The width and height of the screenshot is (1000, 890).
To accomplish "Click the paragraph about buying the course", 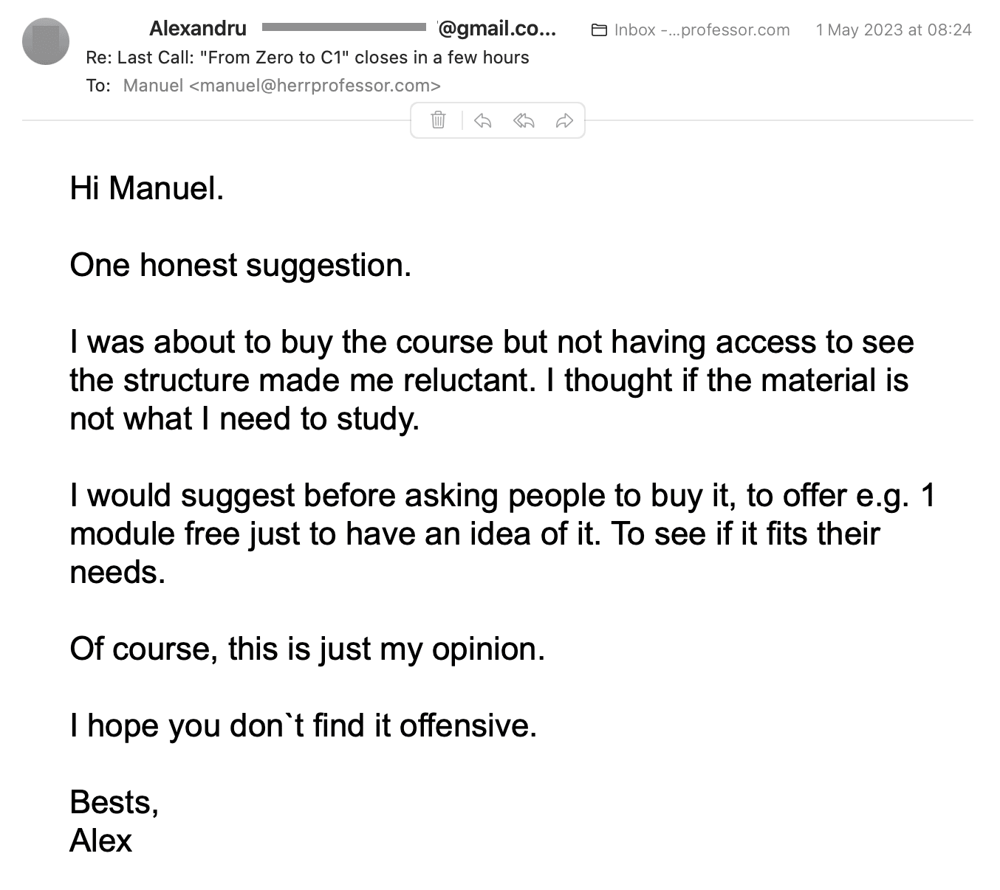I will coord(491,380).
